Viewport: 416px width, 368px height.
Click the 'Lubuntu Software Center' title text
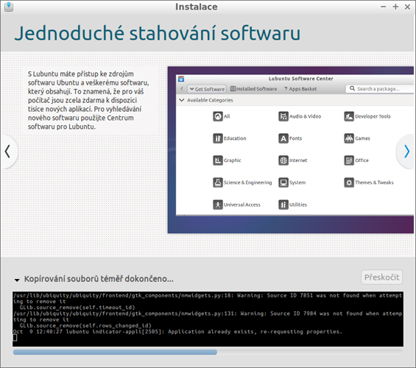pyautogui.click(x=301, y=79)
